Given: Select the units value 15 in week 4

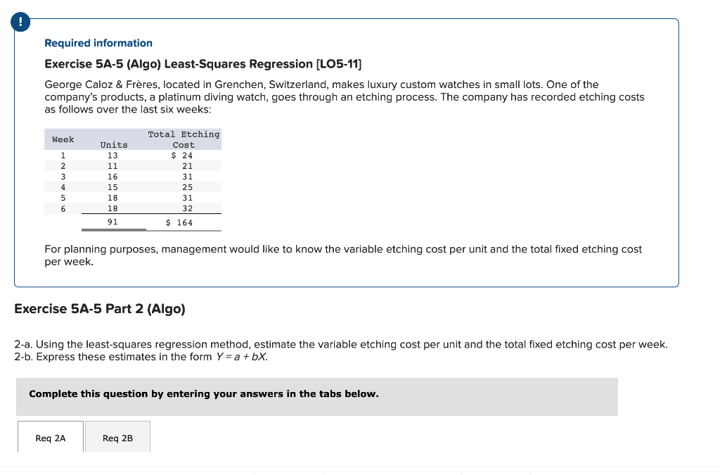Looking at the screenshot, I should point(112,187).
